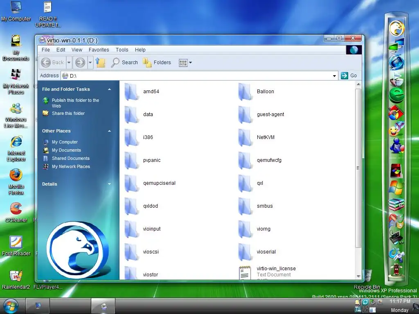This screenshot has width=419, height=314.
Task: Select virtio-win_license text document
Action: point(267,272)
